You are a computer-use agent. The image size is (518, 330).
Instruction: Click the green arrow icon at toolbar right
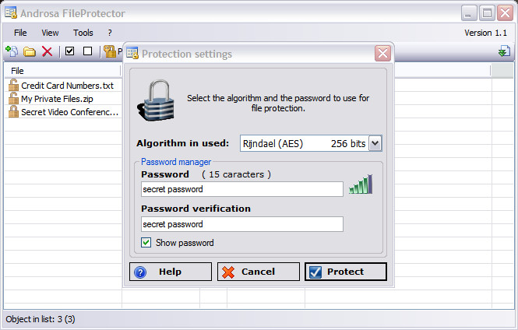[x=504, y=51]
